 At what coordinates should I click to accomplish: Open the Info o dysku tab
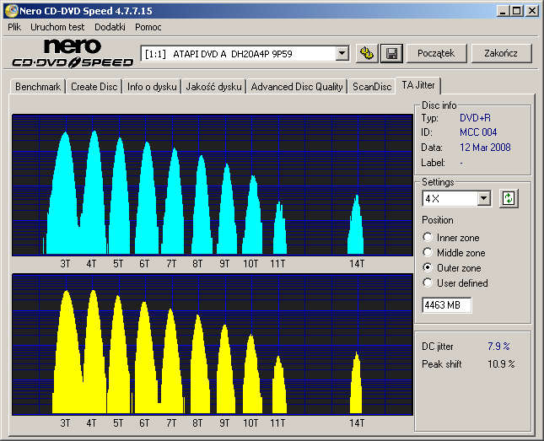coord(152,87)
